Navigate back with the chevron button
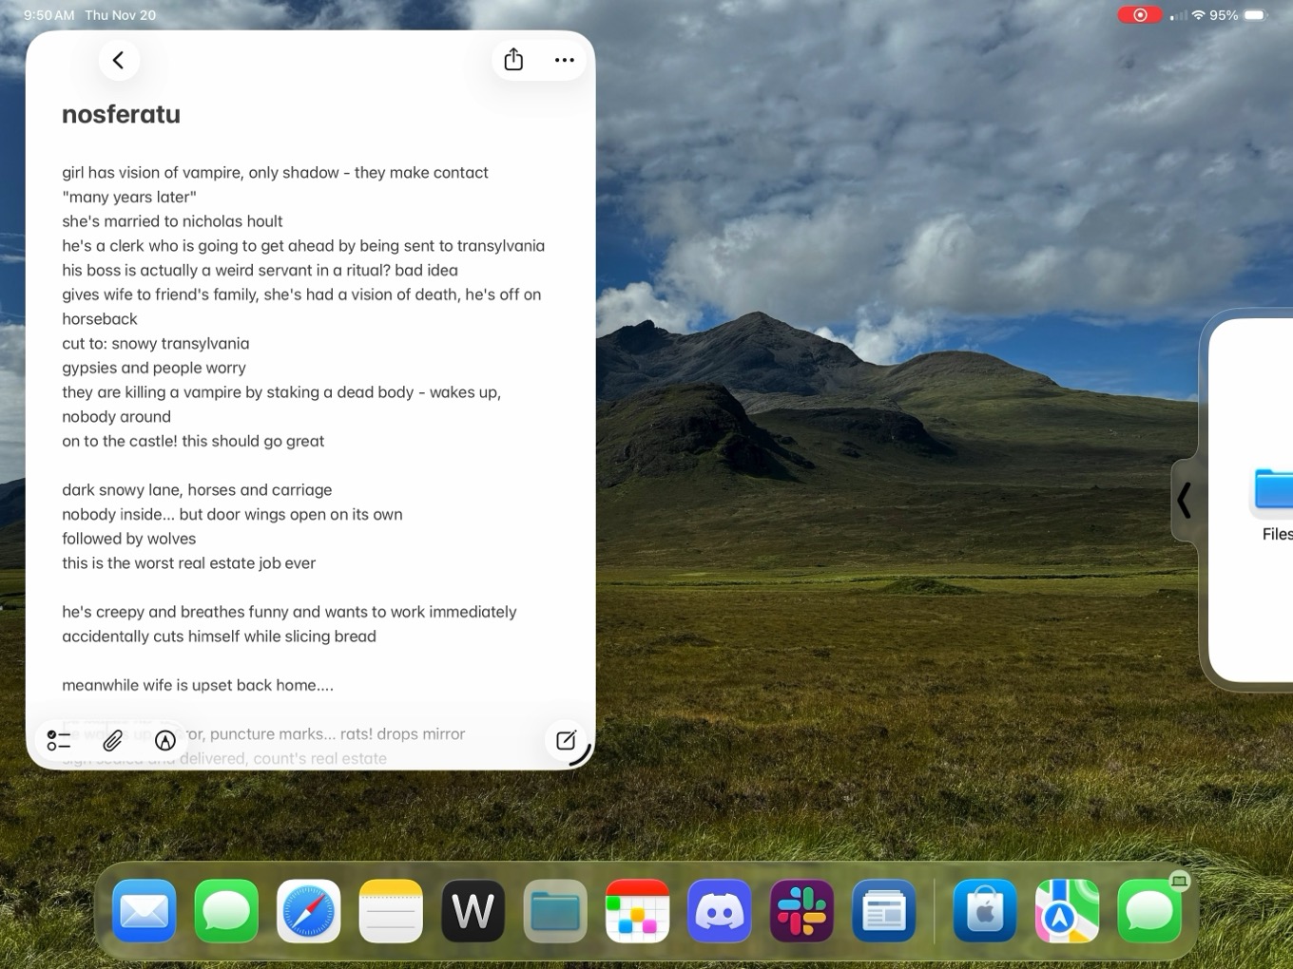Image resolution: width=1293 pixels, height=969 pixels. click(x=118, y=59)
